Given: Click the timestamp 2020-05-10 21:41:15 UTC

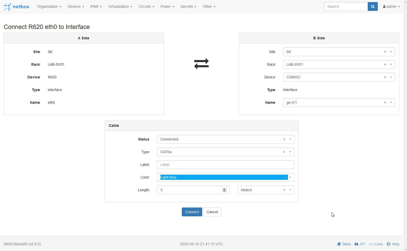Looking at the screenshot, I should [x=201, y=244].
